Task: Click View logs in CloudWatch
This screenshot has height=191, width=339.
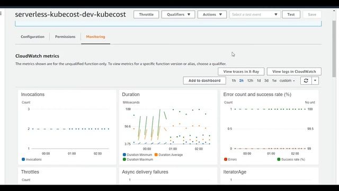Action: point(294,72)
